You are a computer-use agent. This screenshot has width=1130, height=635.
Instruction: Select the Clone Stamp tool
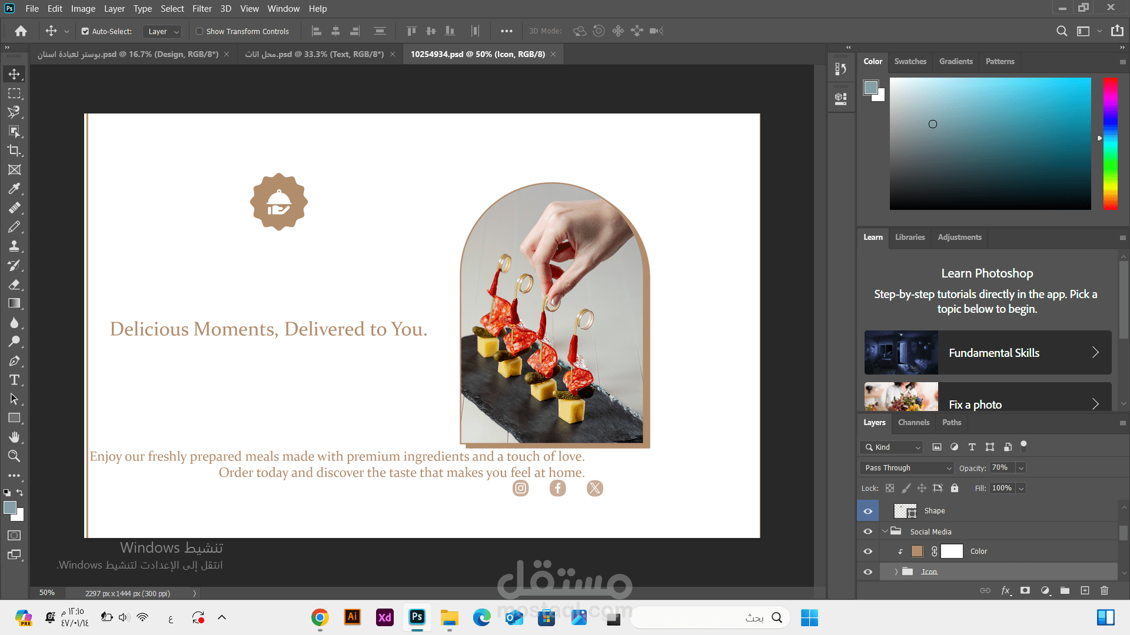point(14,246)
